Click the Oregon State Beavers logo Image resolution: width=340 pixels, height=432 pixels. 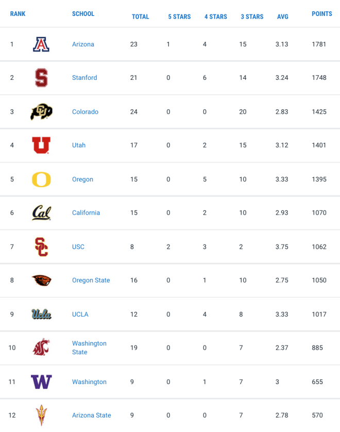tap(42, 280)
